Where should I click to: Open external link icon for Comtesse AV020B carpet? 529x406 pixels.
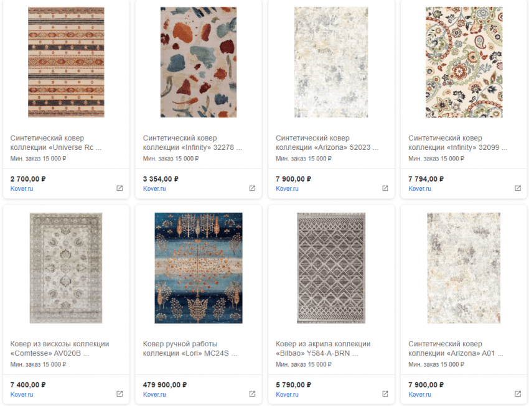119,394
